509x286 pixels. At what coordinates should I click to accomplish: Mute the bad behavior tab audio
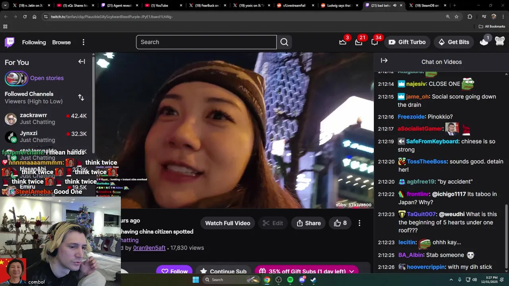pyautogui.click(x=394, y=6)
